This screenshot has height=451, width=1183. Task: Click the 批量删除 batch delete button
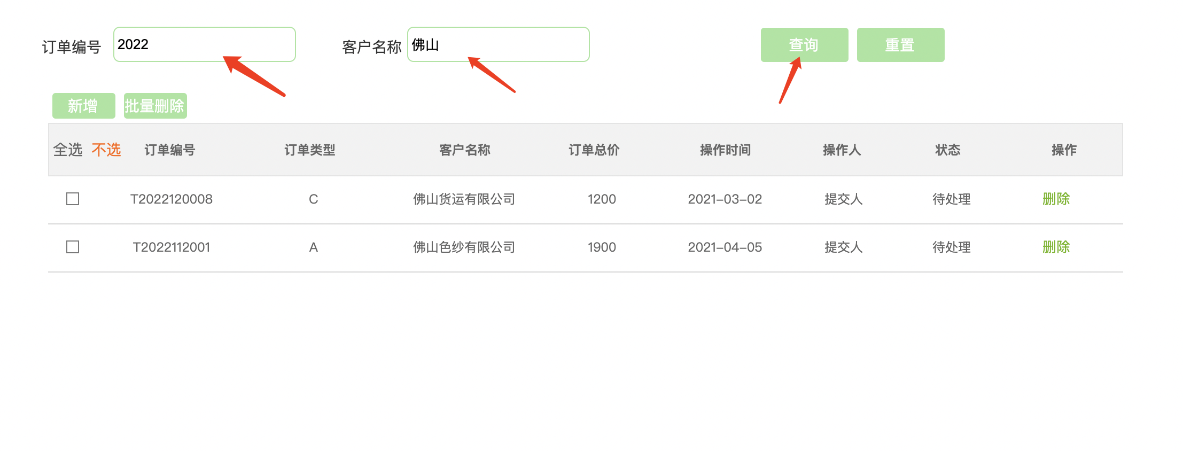[155, 106]
